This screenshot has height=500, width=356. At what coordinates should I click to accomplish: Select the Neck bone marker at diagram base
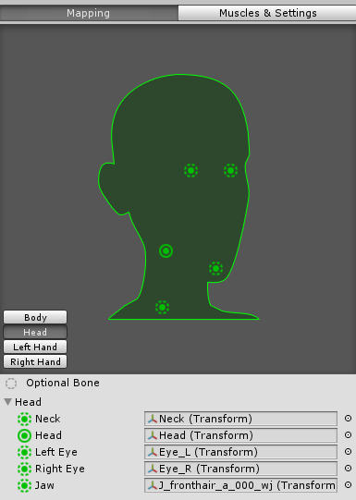point(163,308)
